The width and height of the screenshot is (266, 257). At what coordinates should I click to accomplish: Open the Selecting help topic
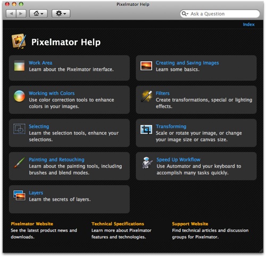click(x=39, y=127)
